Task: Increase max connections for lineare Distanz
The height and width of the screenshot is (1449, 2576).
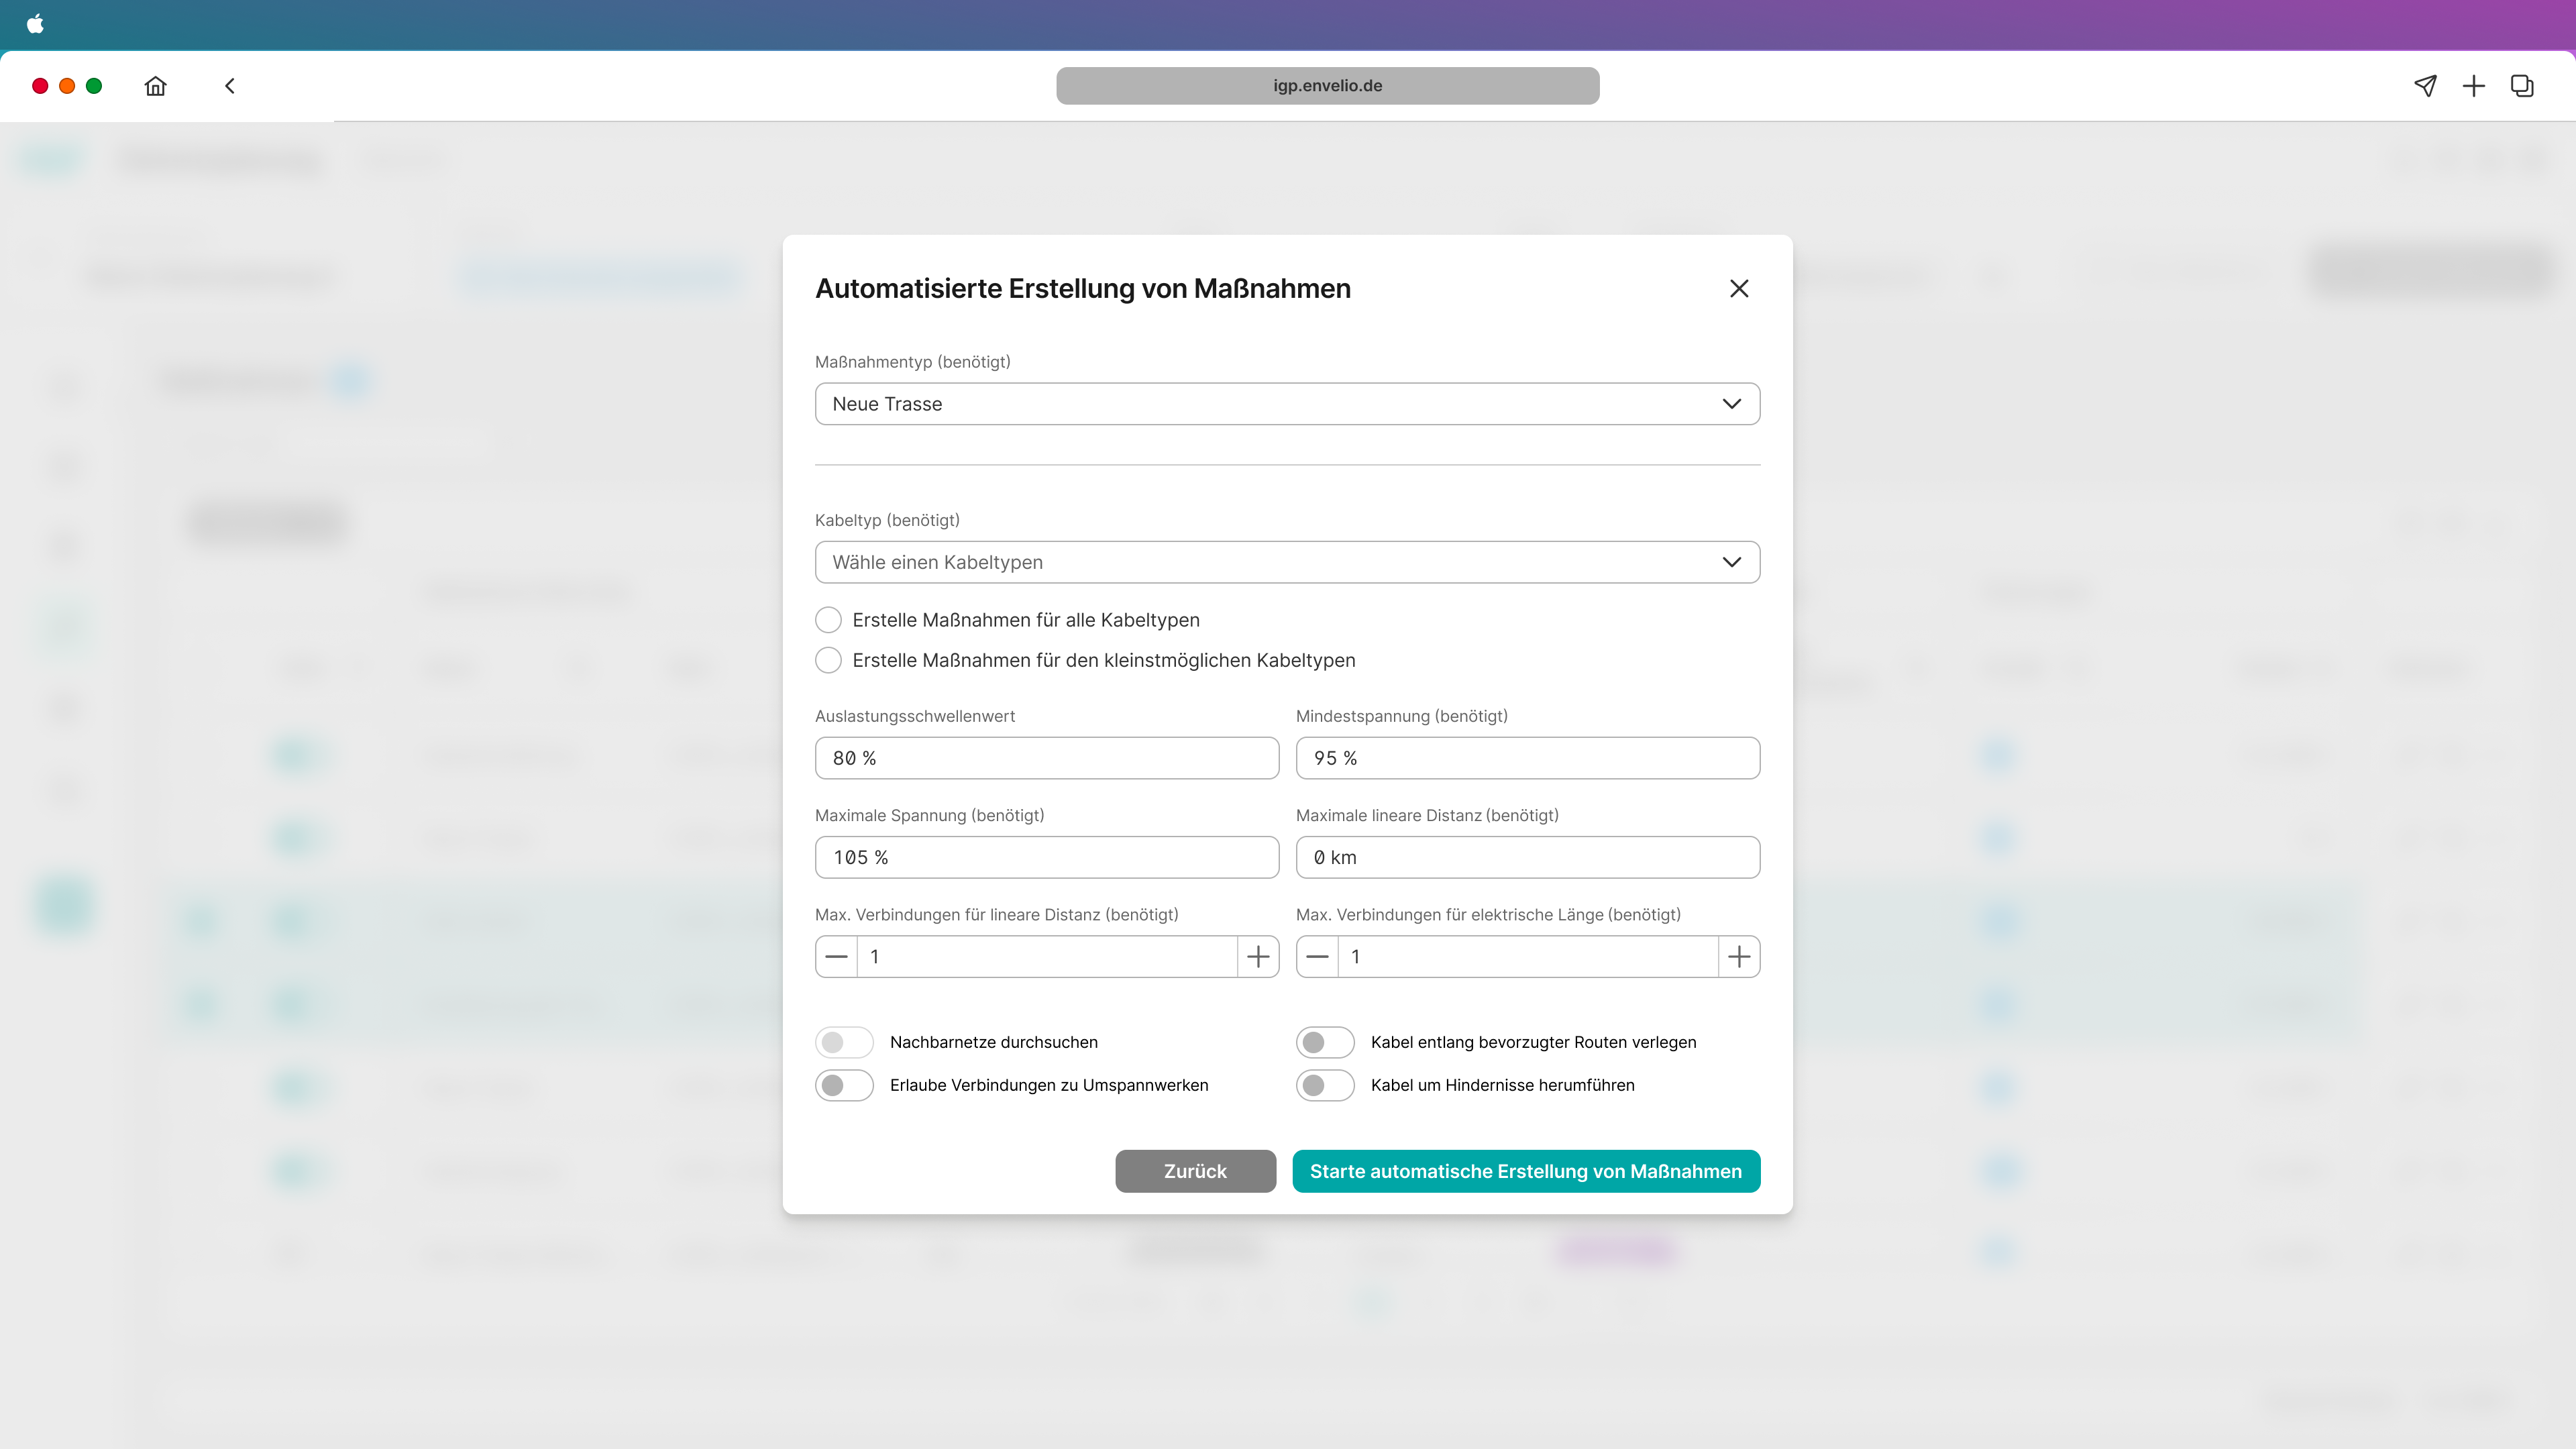Action: coord(1258,957)
